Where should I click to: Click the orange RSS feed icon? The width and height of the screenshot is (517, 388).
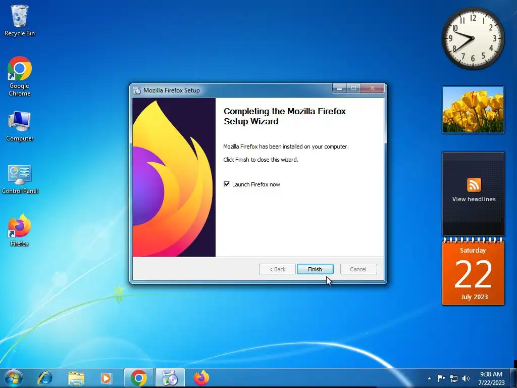(x=474, y=185)
